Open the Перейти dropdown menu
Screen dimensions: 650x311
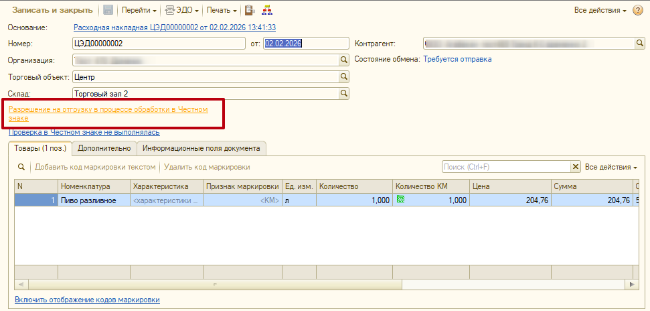pos(139,10)
